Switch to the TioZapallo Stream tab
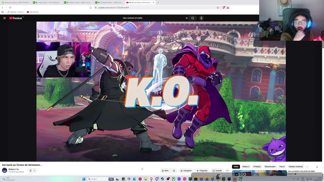Image resolution: width=324 pixels, height=182 pixels. [x=109, y=3]
